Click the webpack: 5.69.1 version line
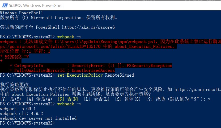The image size is (221, 128). (18, 109)
